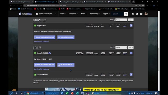The image size is (168, 95).
Task: Open Chrome tab search chevron
Action: point(143,2)
